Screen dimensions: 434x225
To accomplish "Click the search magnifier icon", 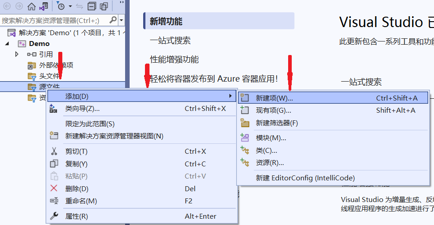I will pos(113,20).
